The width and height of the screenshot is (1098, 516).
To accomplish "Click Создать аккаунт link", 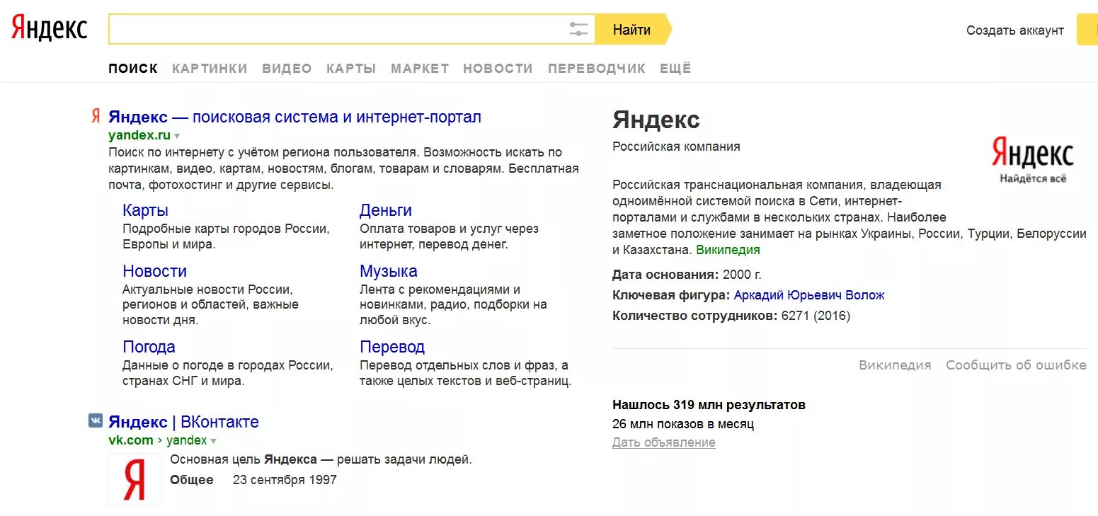I will pyautogui.click(x=1015, y=30).
